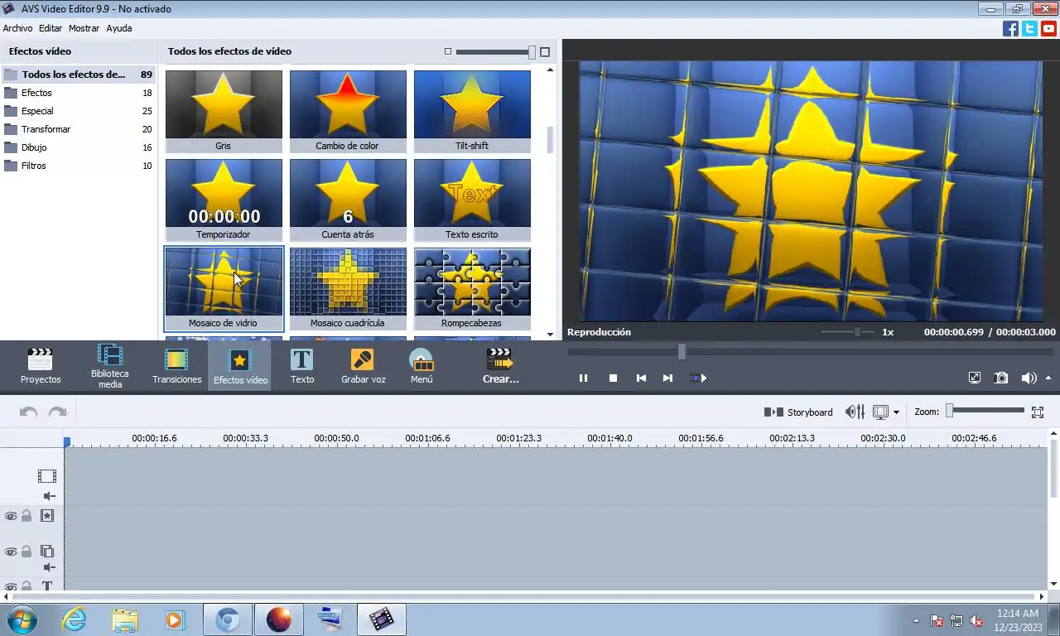Select the Transformar category folder
Viewport: 1060px width, 636px height.
78,129
